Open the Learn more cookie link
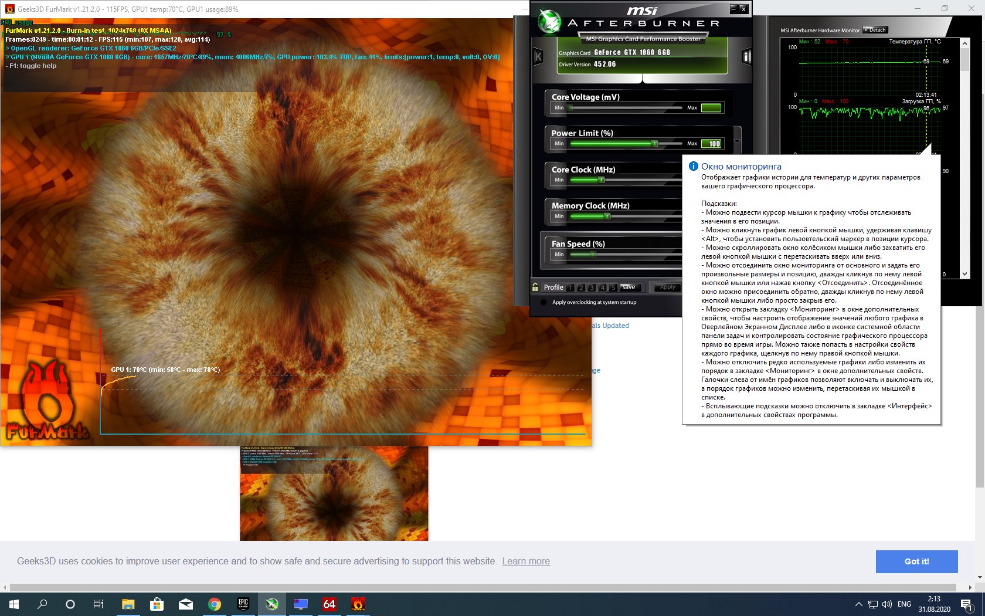 click(525, 561)
